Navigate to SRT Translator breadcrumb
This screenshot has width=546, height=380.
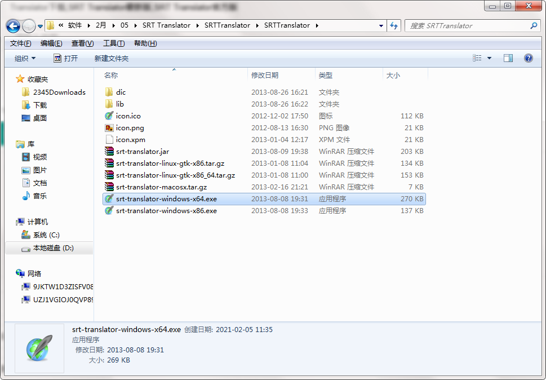(x=166, y=25)
